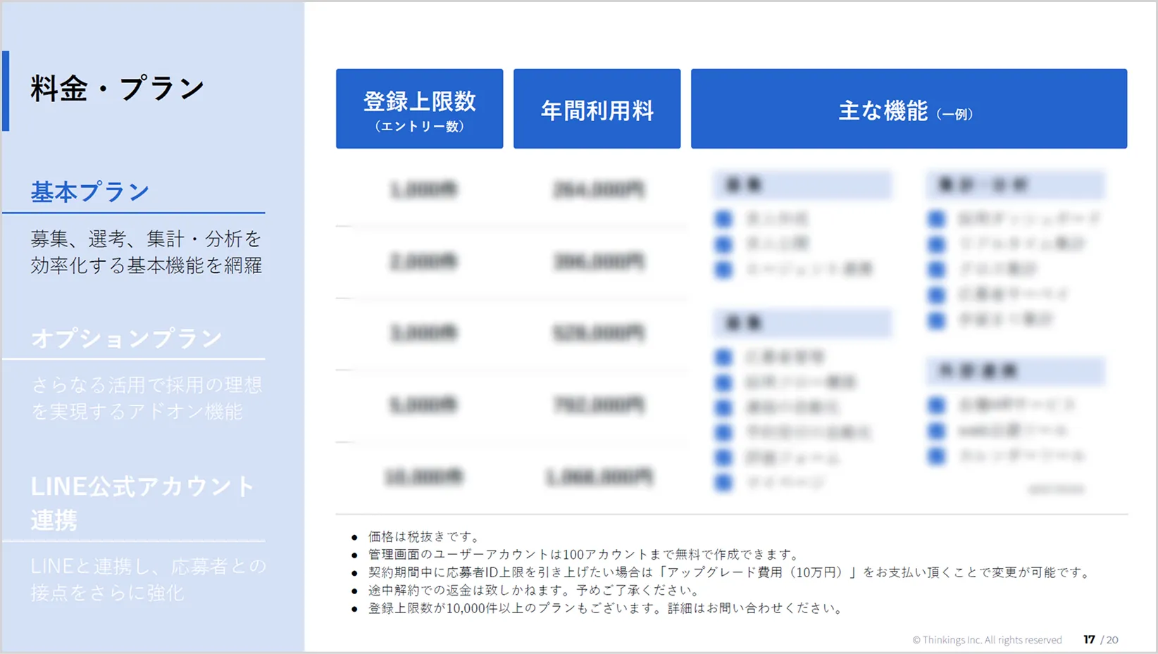This screenshot has height=654, width=1158.
Task: Click the blue bullet beside the last 選考 feature
Action: tap(723, 484)
